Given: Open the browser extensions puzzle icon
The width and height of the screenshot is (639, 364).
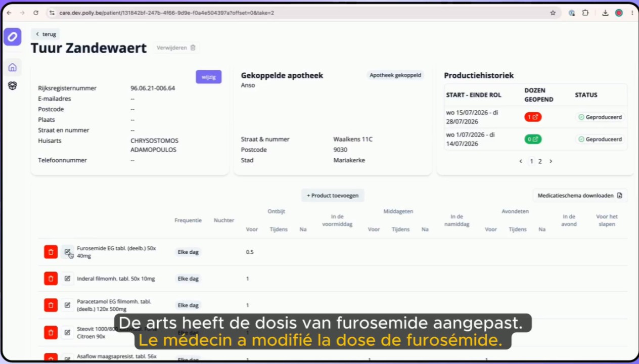Looking at the screenshot, I should tap(585, 13).
